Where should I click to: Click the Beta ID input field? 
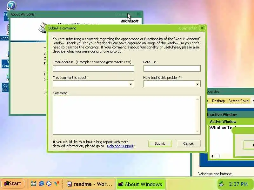pos(172,68)
